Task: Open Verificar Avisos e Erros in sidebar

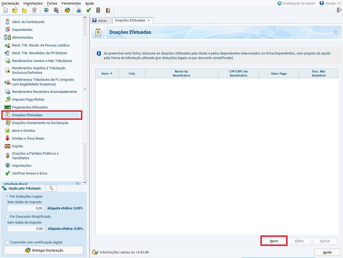Action: (30, 173)
